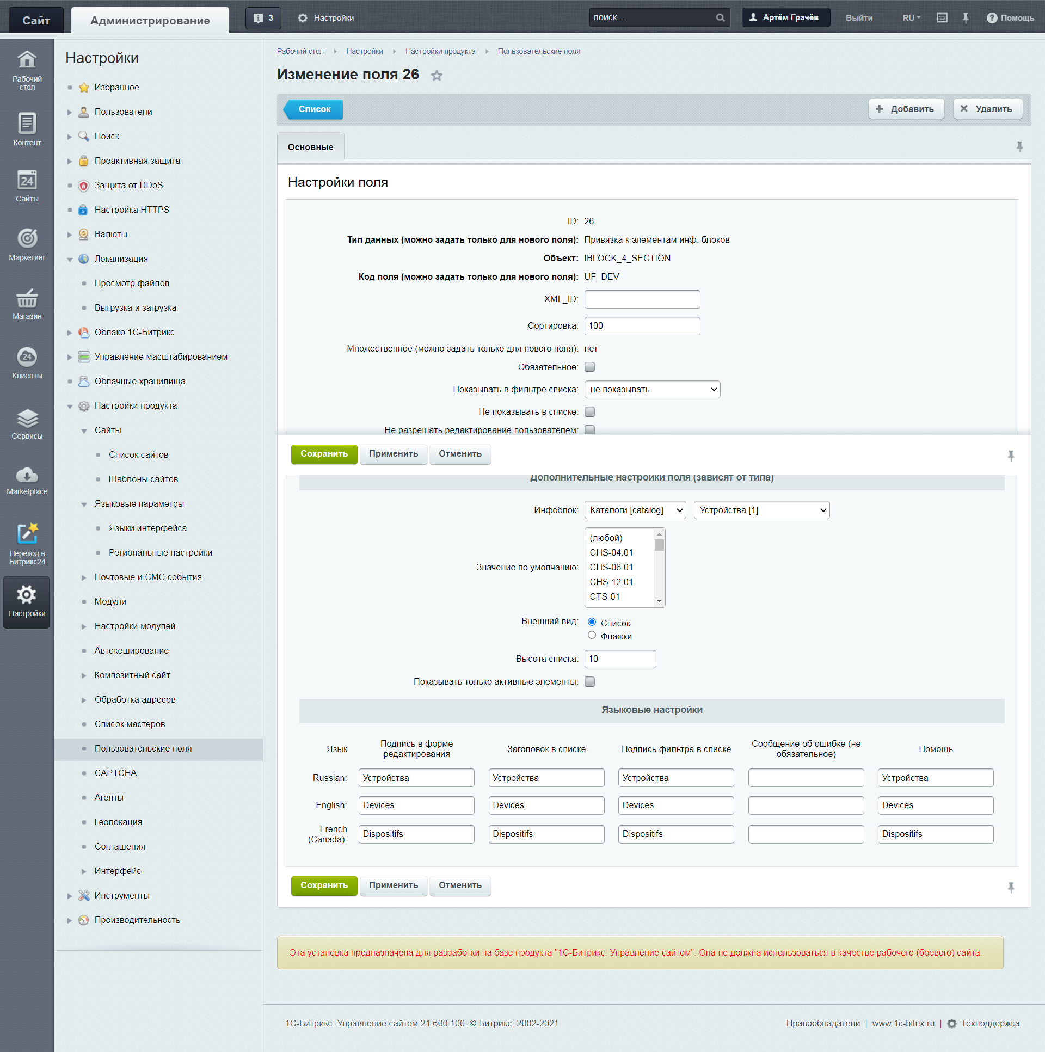Screen dimensions: 1045x1052
Task: Expand Почтовые и СМС события node
Action: coord(83,578)
